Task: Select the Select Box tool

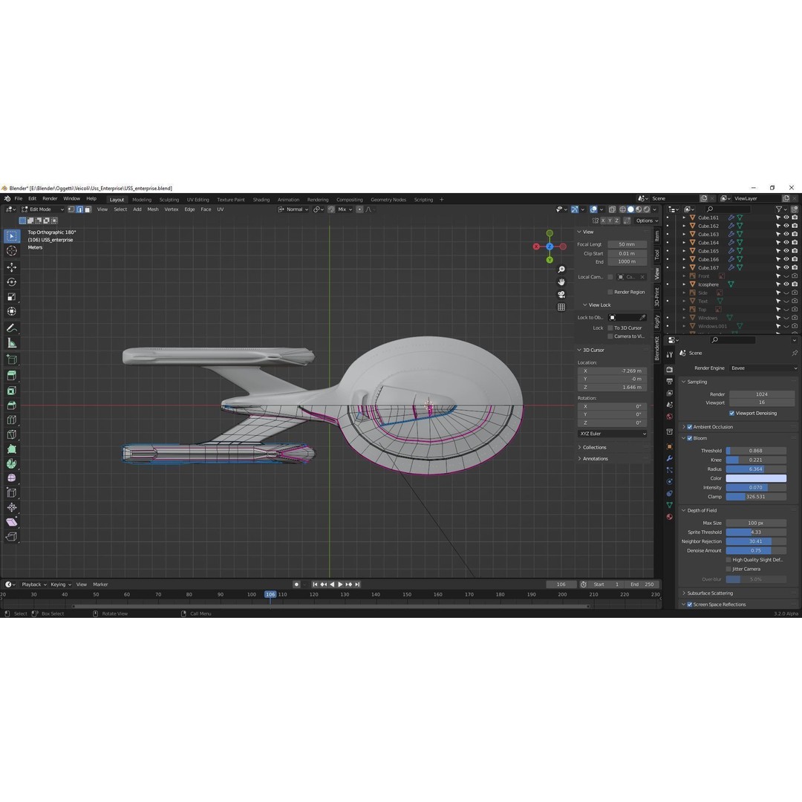Action: pyautogui.click(x=12, y=236)
